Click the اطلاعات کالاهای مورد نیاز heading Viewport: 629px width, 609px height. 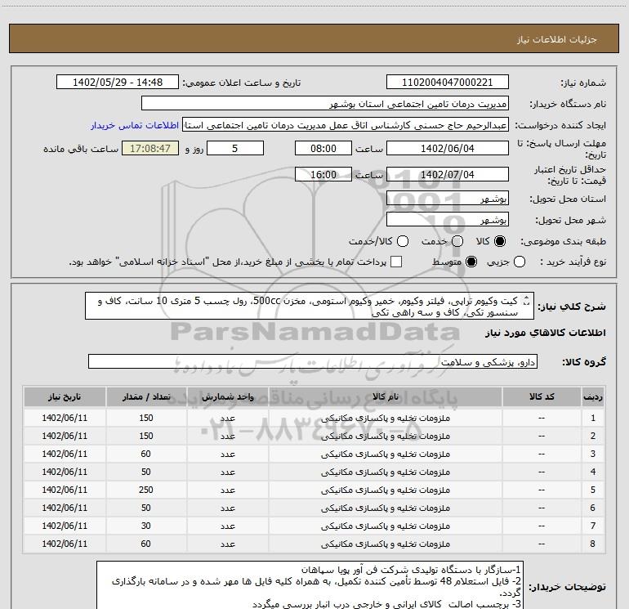546,333
